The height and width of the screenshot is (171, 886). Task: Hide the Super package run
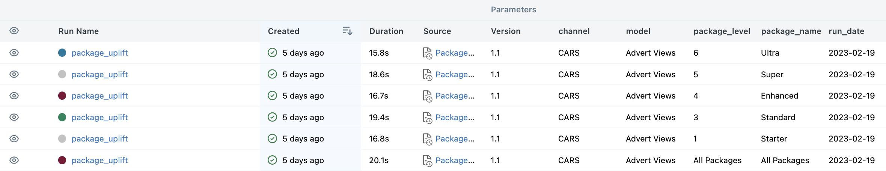click(x=14, y=74)
